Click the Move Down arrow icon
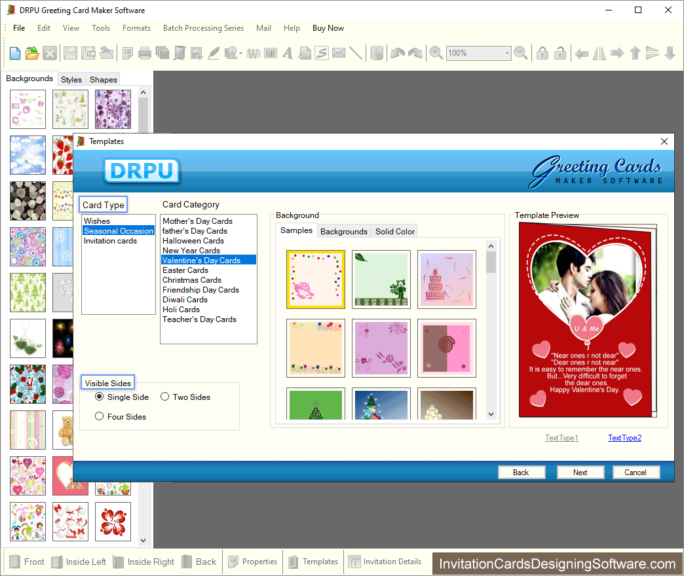This screenshot has height=576, width=684. coord(670,53)
